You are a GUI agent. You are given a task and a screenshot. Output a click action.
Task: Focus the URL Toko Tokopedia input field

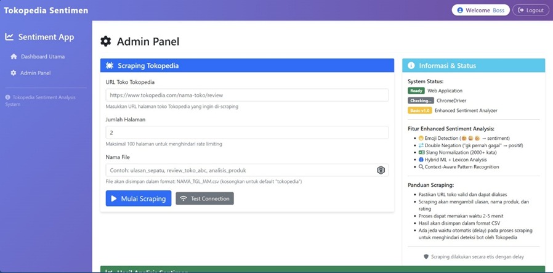(246, 95)
